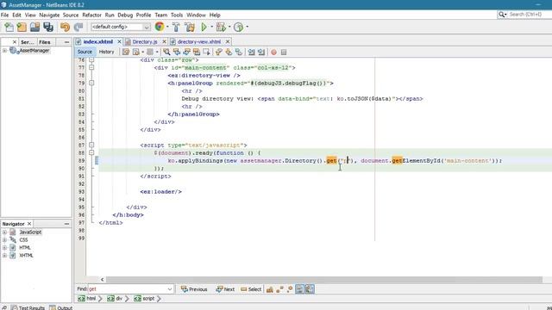Click the horizontal editor scrollbar
The width and height of the screenshot is (552, 310).
[x=324, y=280]
